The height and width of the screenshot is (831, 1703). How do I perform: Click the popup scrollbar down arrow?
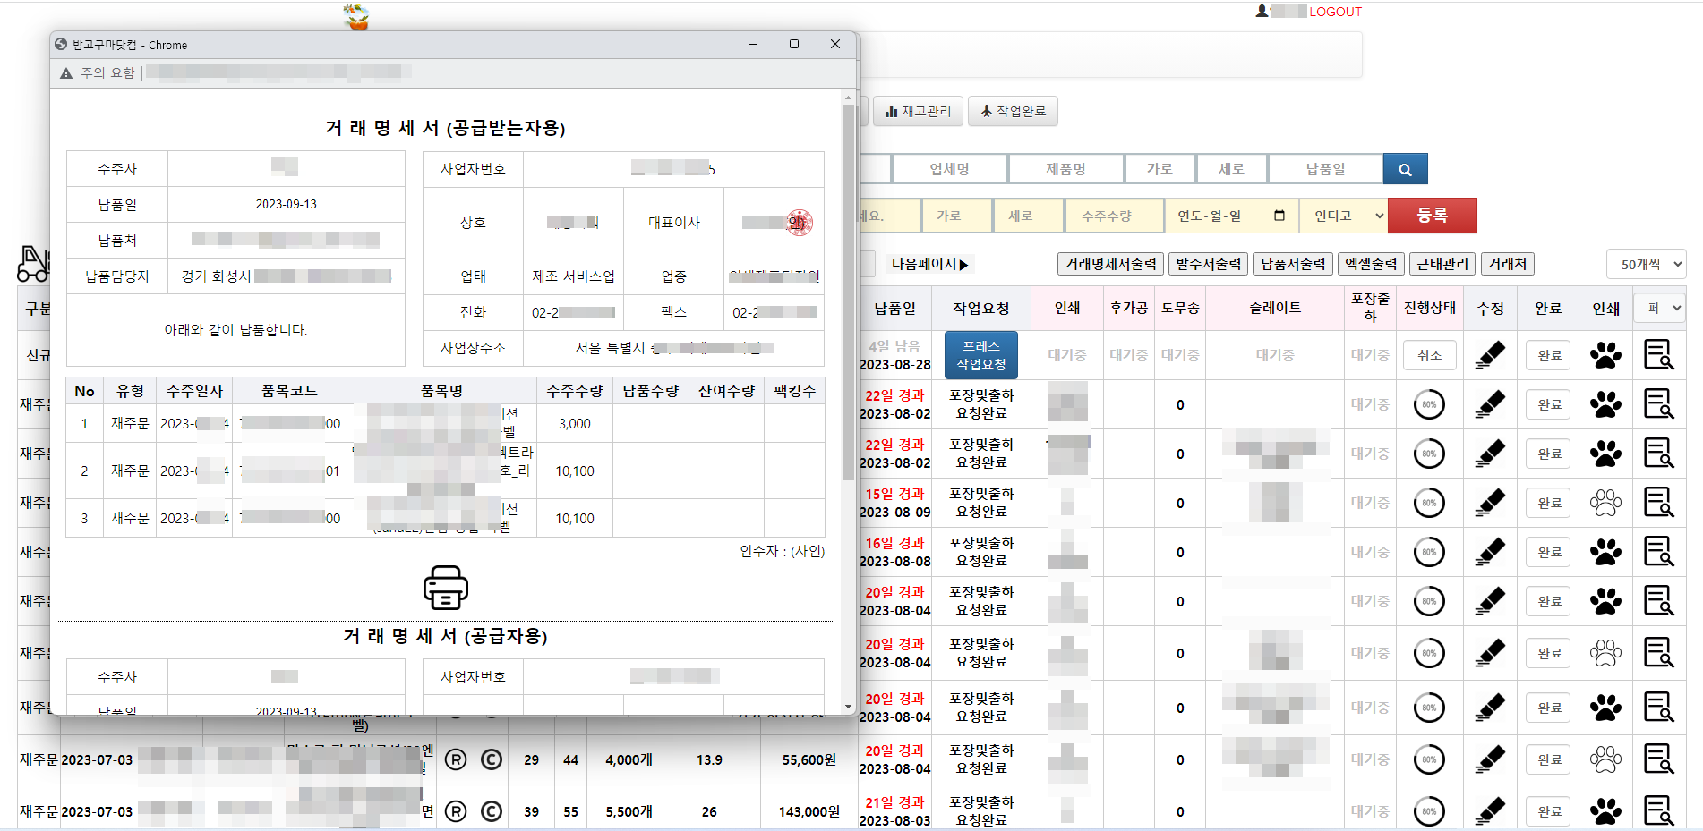(848, 707)
